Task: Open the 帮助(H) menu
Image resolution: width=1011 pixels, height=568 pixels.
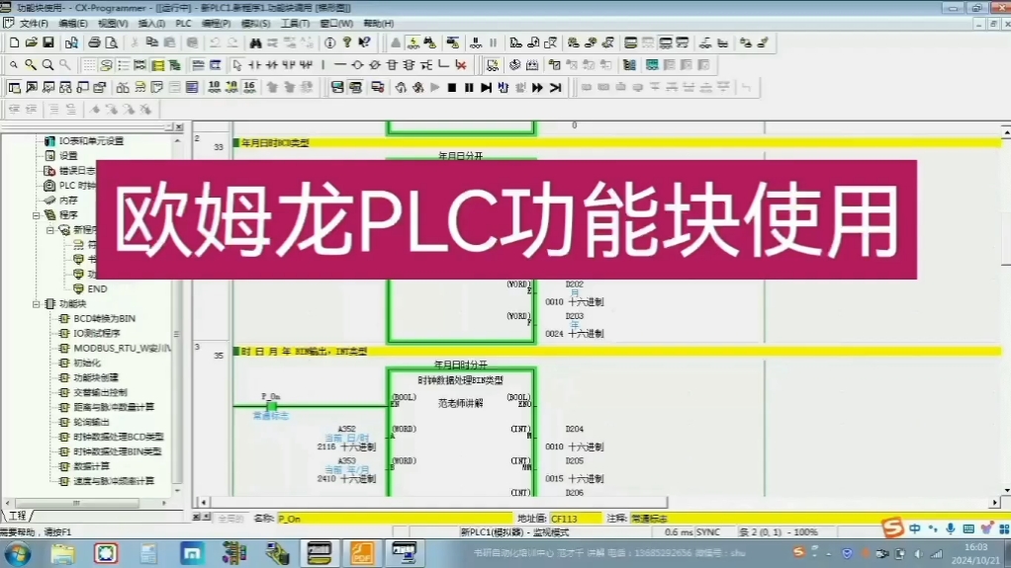Action: click(379, 23)
